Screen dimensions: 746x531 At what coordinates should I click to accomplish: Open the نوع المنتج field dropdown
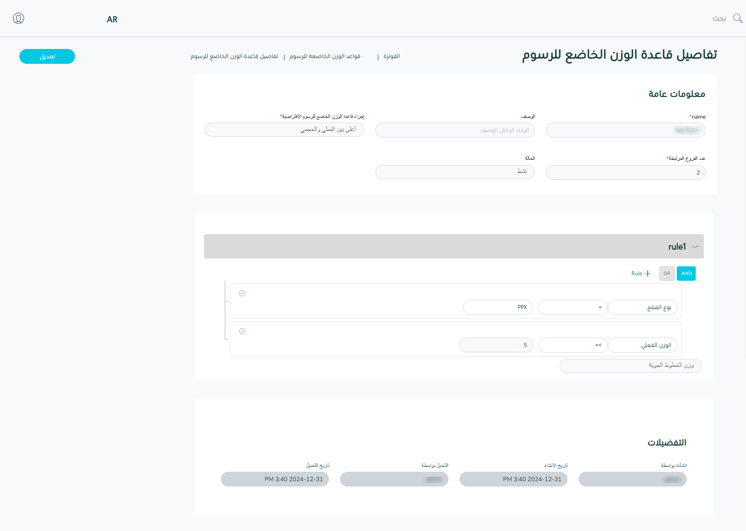pos(643,307)
